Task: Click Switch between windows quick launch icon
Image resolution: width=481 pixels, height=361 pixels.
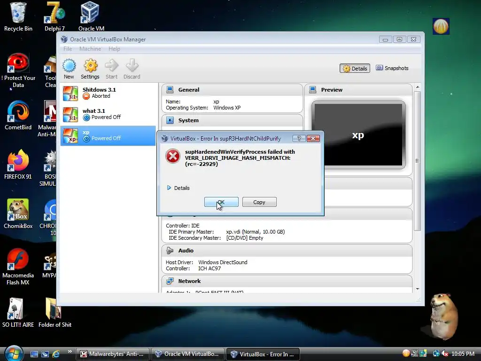Action: [45, 354]
